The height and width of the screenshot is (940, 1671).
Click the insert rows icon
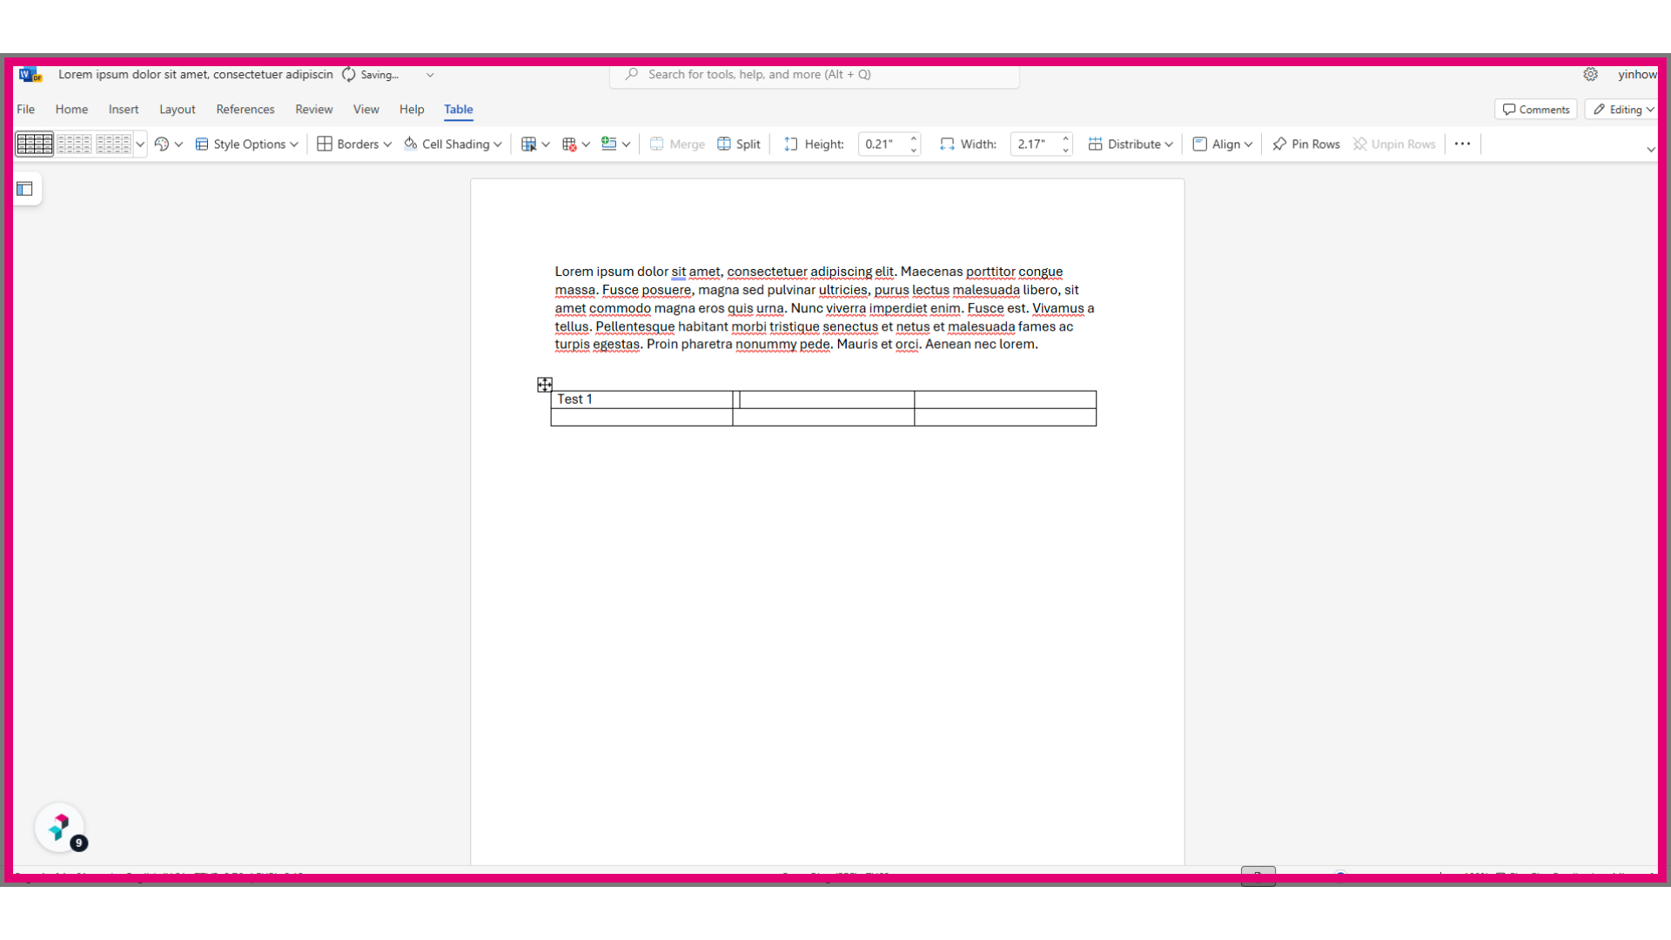coord(609,144)
